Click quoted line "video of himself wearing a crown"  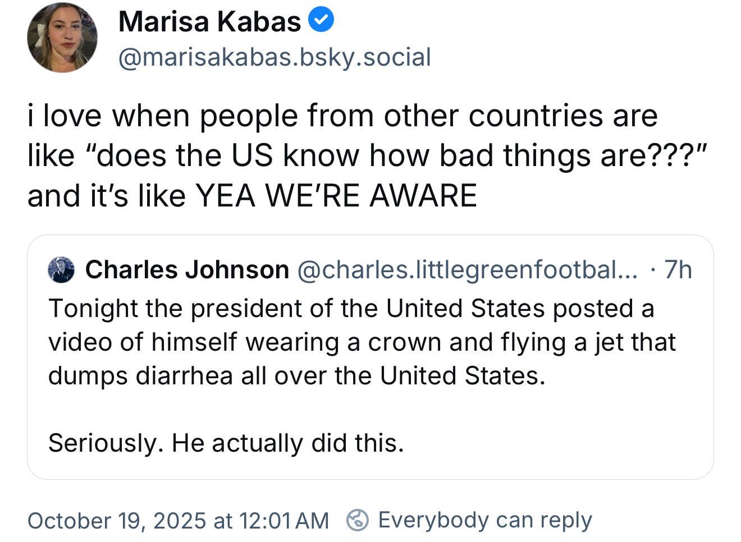coord(362,342)
